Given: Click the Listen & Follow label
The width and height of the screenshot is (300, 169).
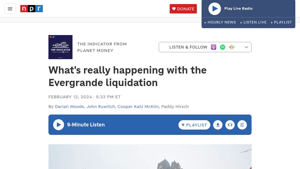Looking at the screenshot, I should point(188,47).
